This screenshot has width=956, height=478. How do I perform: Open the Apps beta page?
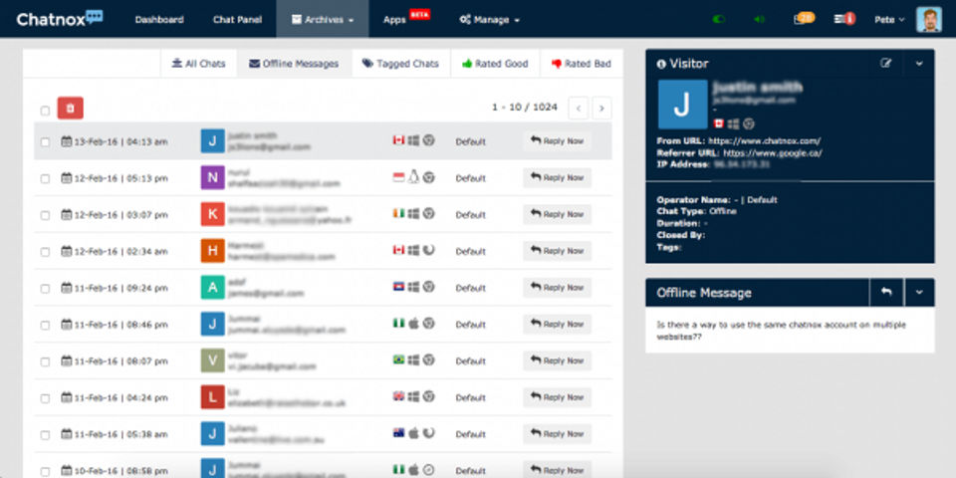pyautogui.click(x=406, y=19)
